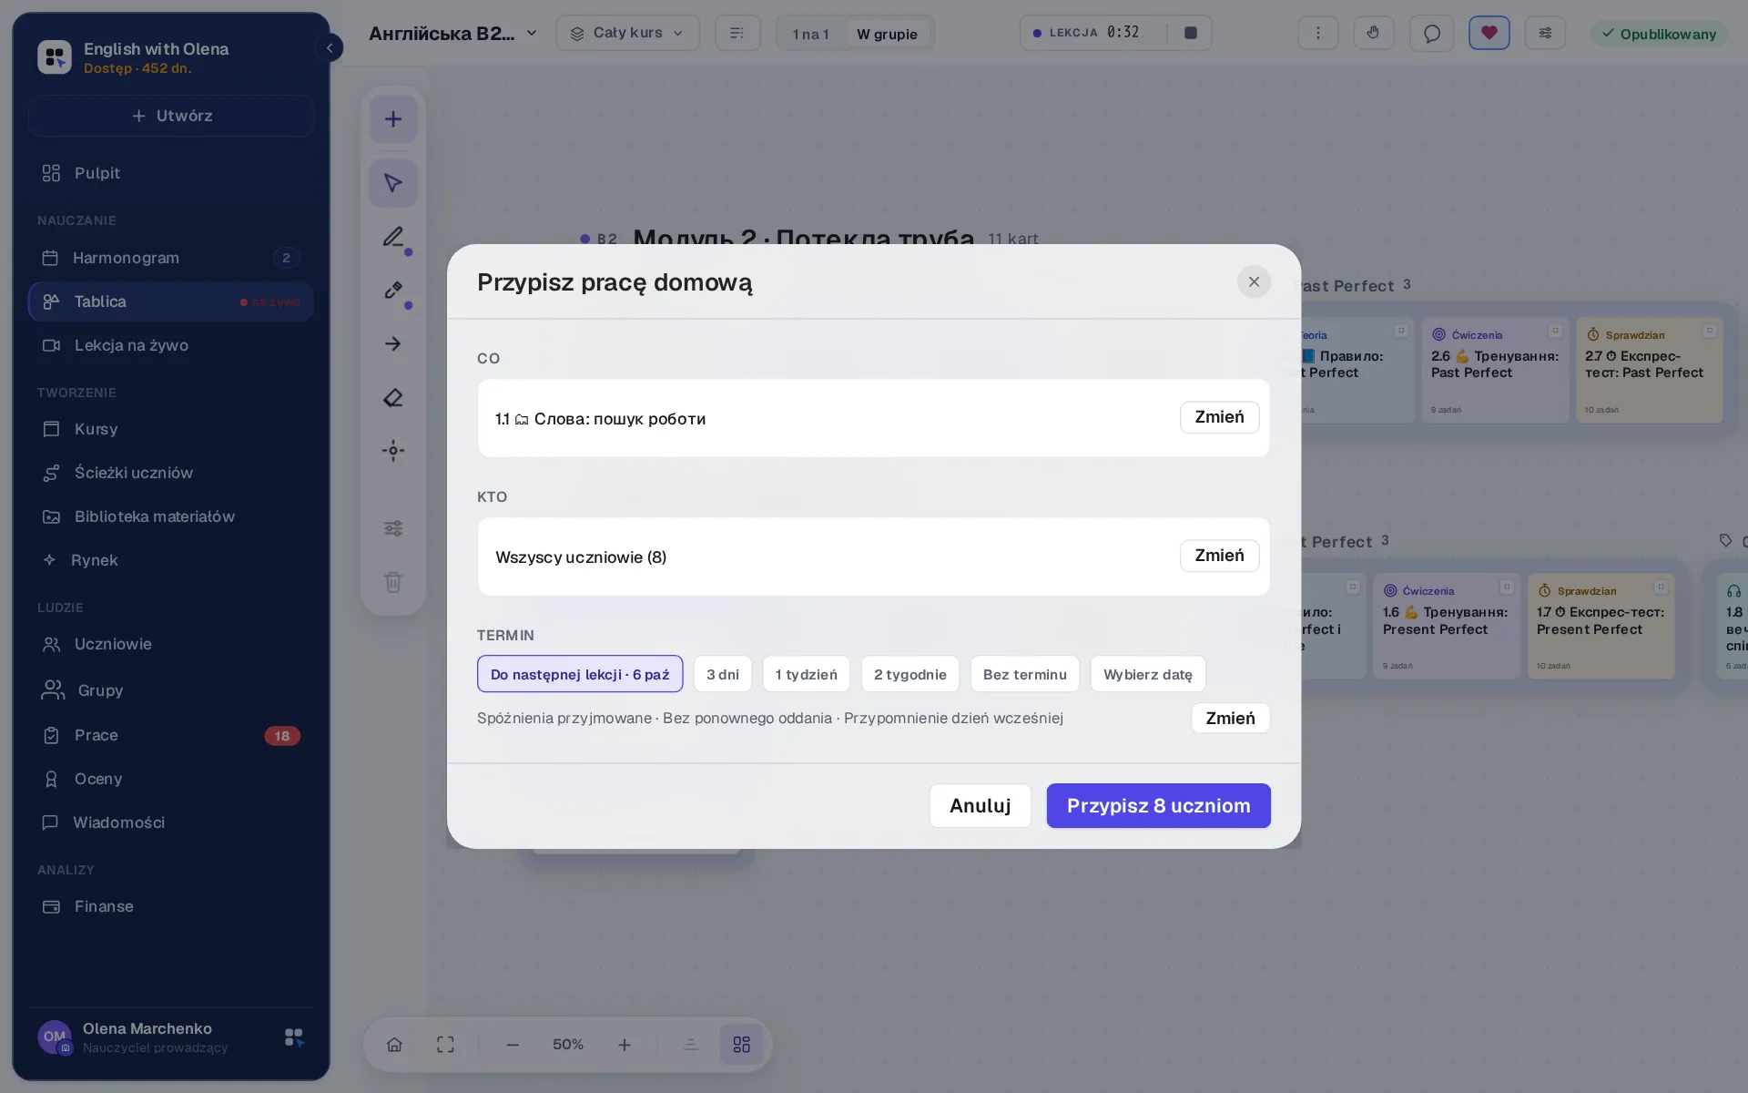Select the cursor pointer tool
Image resolution: width=1748 pixels, height=1093 pixels.
393,183
